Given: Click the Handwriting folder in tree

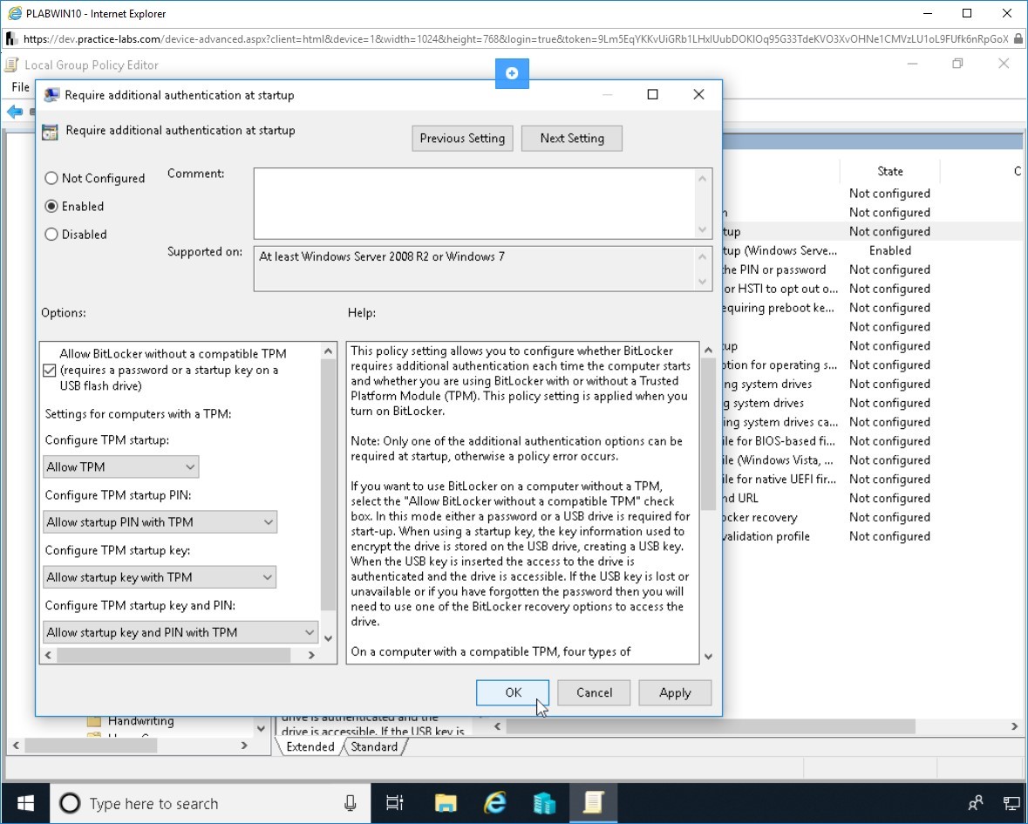Looking at the screenshot, I should click(x=141, y=721).
